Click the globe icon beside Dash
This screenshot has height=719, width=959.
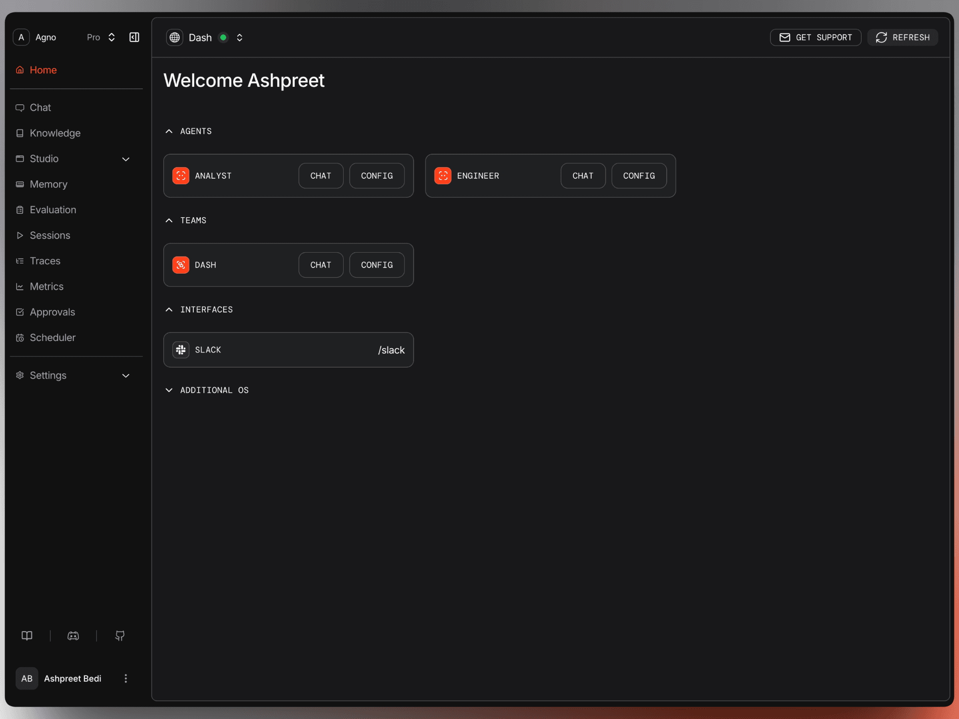pyautogui.click(x=174, y=37)
